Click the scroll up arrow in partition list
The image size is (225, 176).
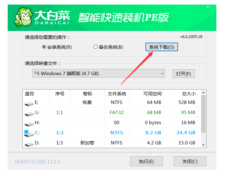(x=203, y=93)
